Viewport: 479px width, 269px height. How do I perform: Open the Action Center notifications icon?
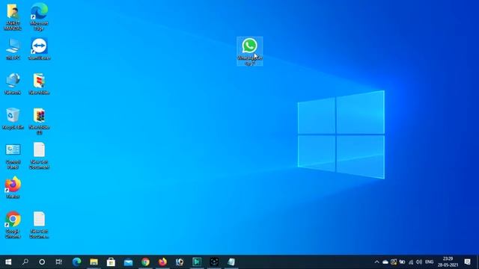click(x=467, y=262)
